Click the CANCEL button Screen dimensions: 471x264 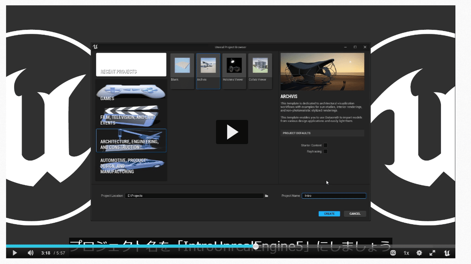click(x=355, y=214)
